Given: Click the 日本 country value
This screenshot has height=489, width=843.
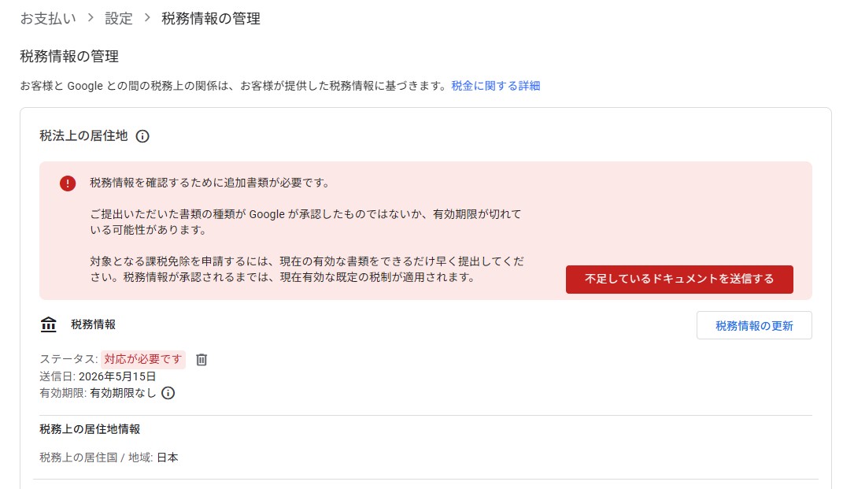Looking at the screenshot, I should pos(167,458).
